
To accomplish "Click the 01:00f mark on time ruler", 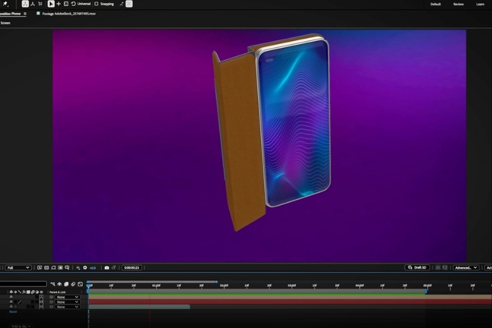I will coord(156,286).
